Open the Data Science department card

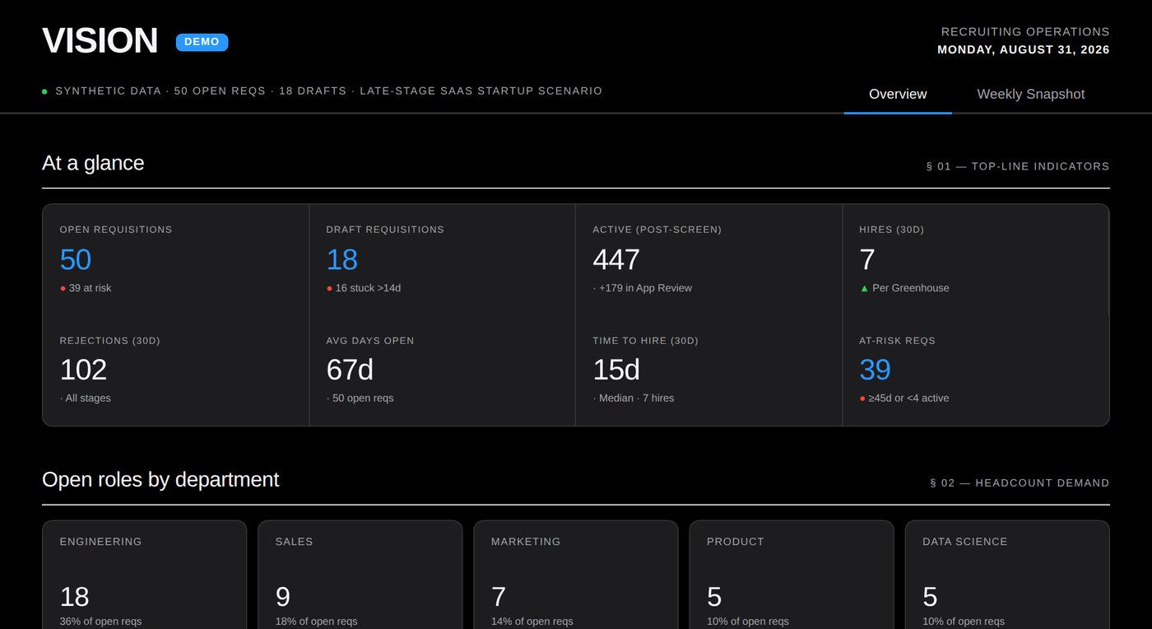point(1007,575)
